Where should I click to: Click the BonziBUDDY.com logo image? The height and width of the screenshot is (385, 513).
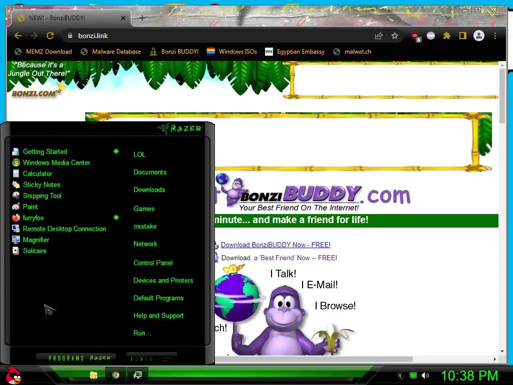click(x=313, y=193)
